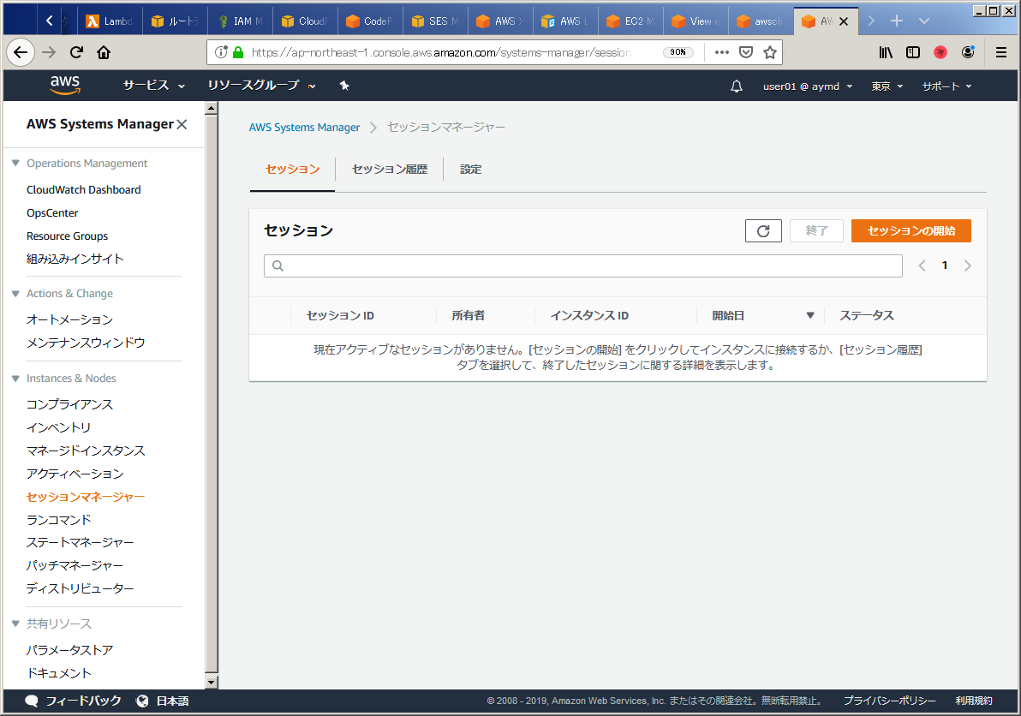Open CloudWatch Dashboard in sidebar
The image size is (1021, 716).
tap(83, 190)
